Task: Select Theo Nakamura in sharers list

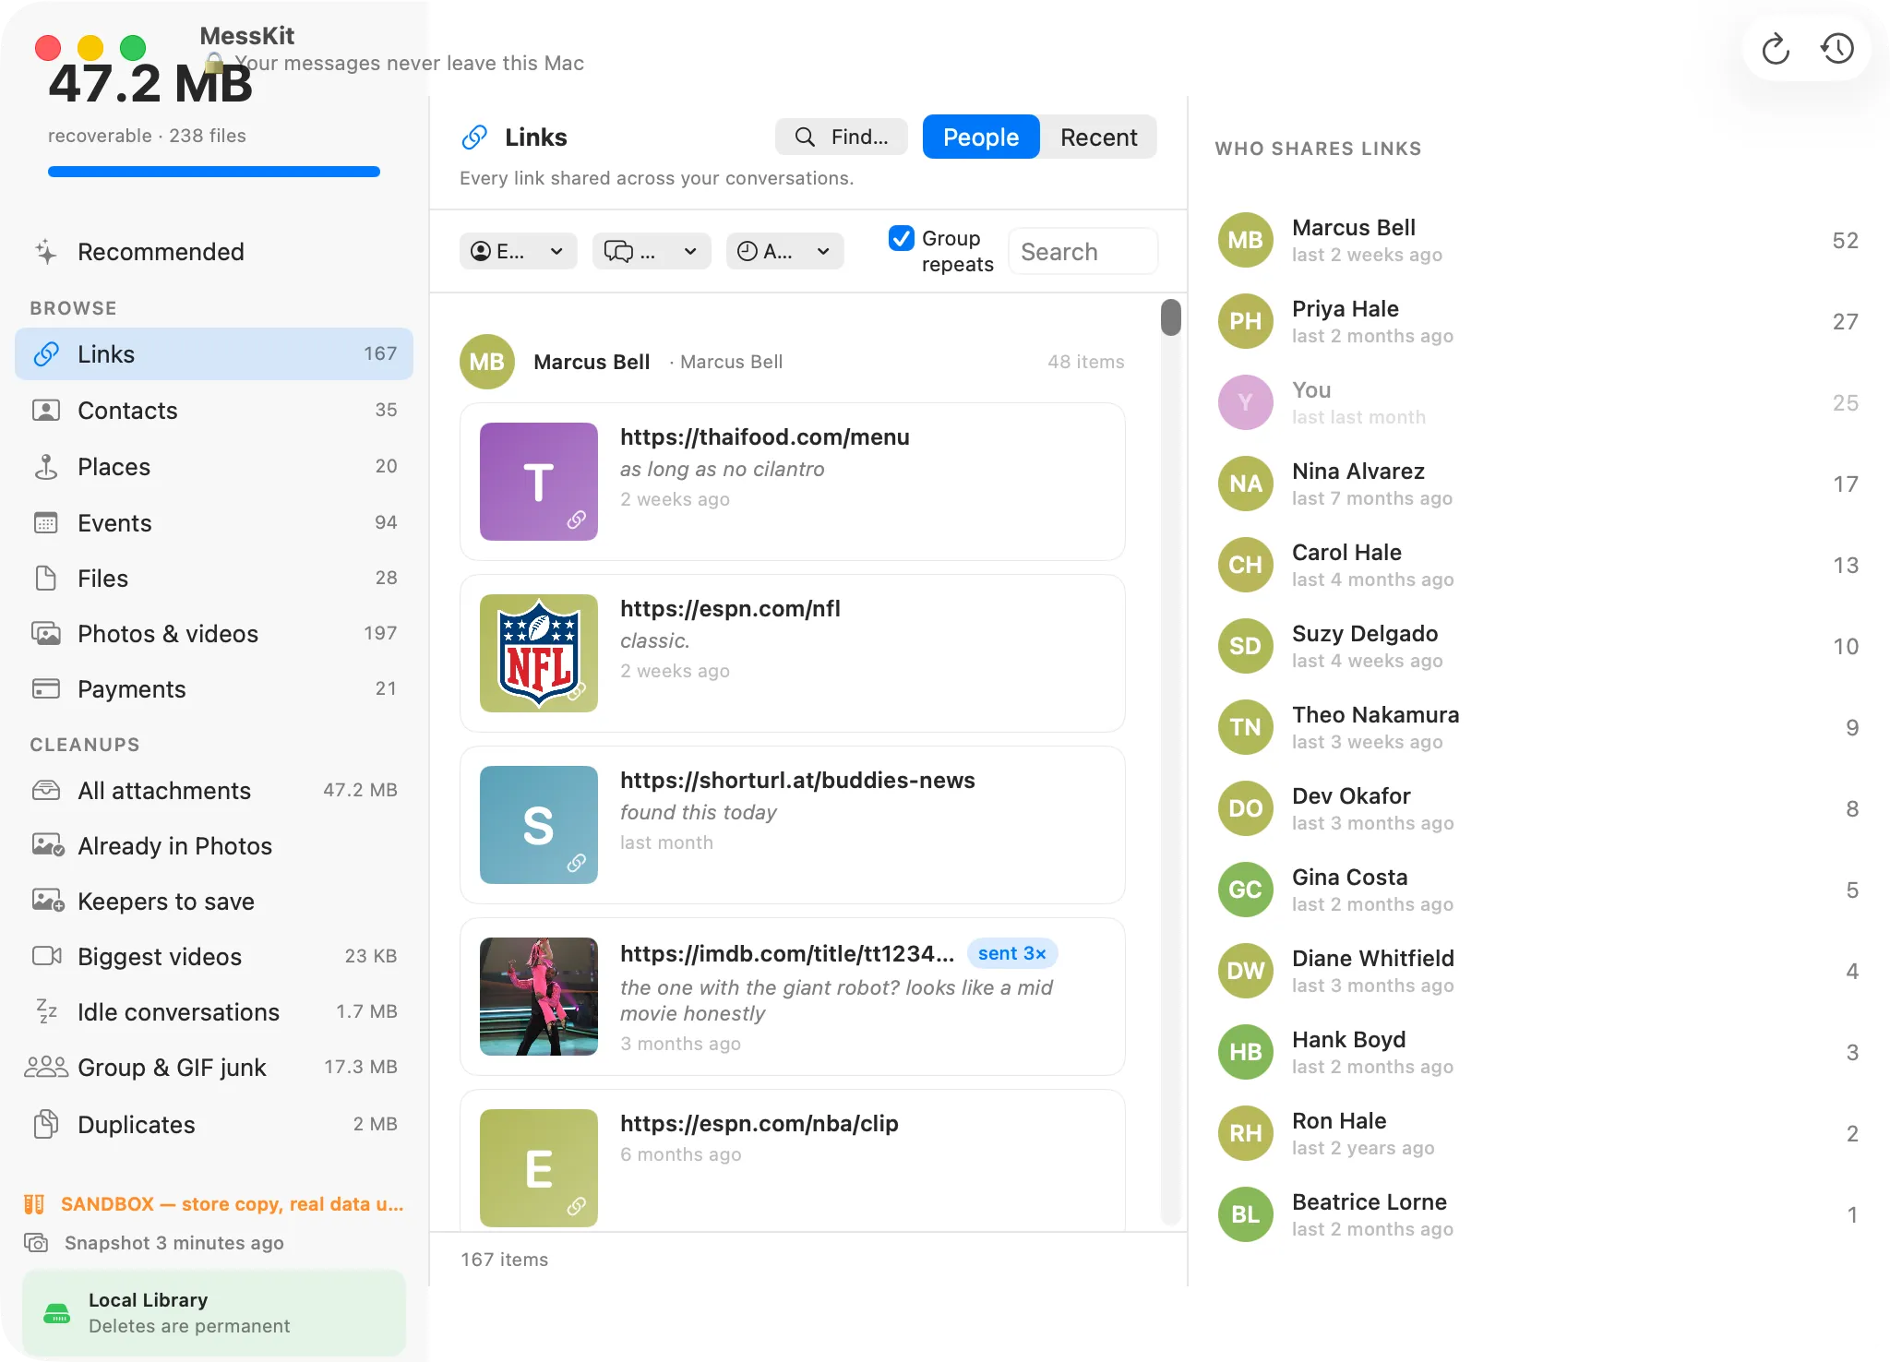Action: [x=1539, y=727]
